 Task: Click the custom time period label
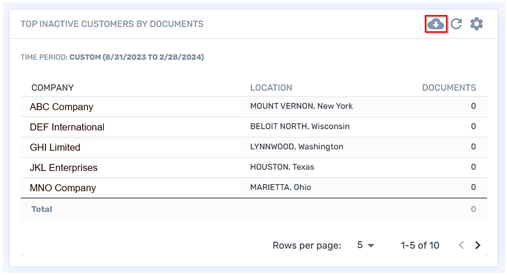[137, 57]
